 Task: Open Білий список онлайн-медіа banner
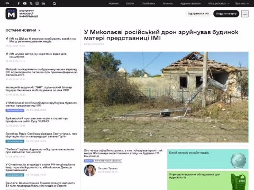click(x=208, y=159)
